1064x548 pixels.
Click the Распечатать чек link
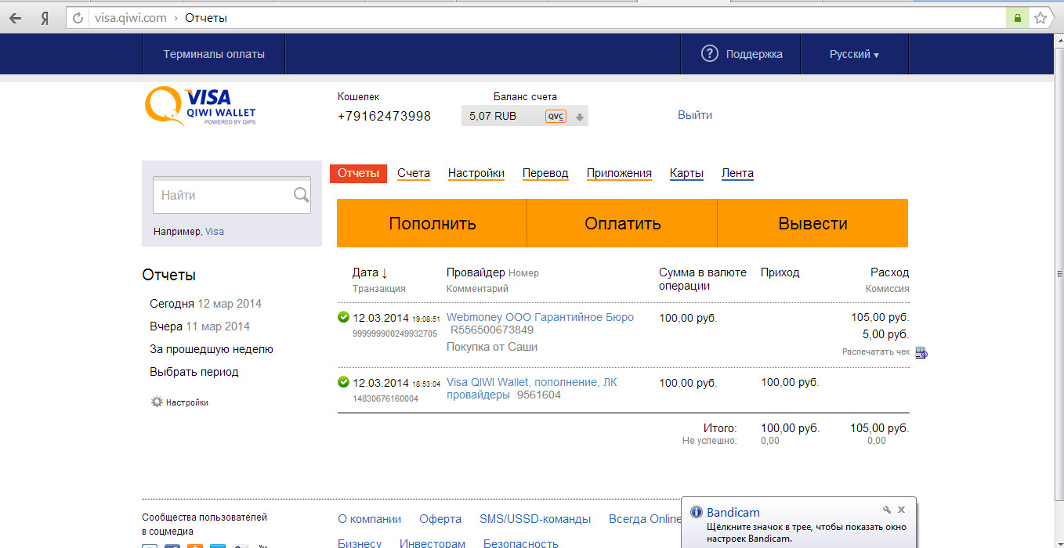(876, 352)
